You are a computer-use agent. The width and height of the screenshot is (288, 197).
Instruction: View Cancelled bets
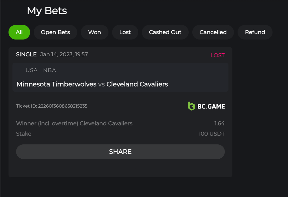[x=213, y=32]
